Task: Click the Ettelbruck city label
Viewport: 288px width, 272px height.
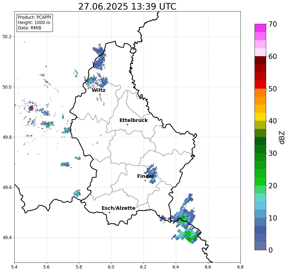Action: (134, 120)
